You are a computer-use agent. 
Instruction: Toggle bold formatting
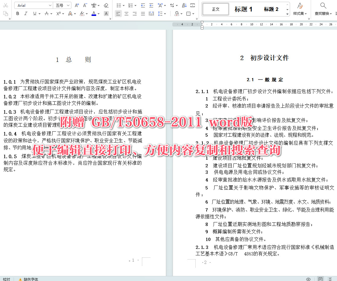point(17,14)
